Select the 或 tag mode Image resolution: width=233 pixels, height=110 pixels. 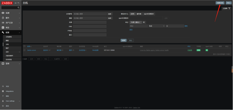(144, 22)
